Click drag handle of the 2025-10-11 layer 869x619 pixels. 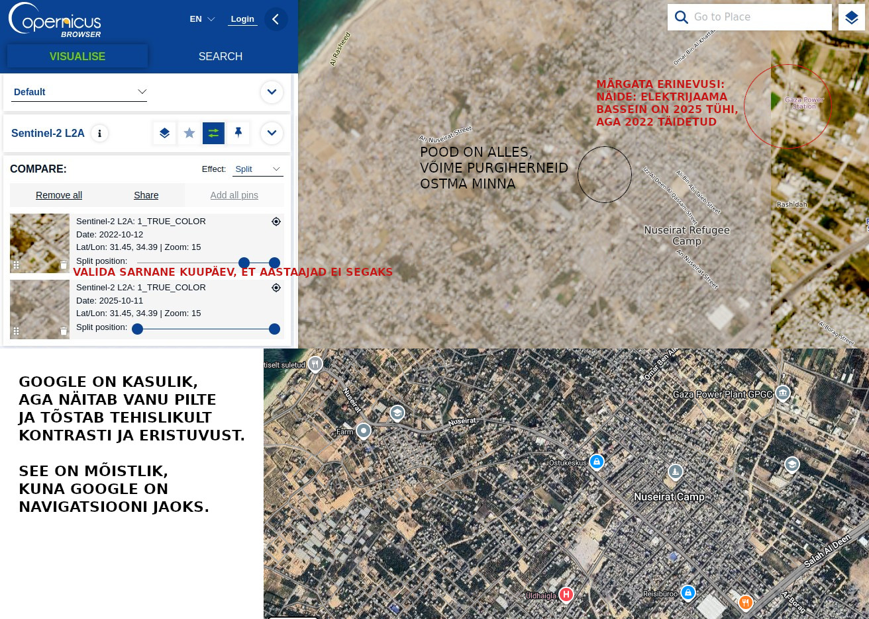(x=17, y=331)
